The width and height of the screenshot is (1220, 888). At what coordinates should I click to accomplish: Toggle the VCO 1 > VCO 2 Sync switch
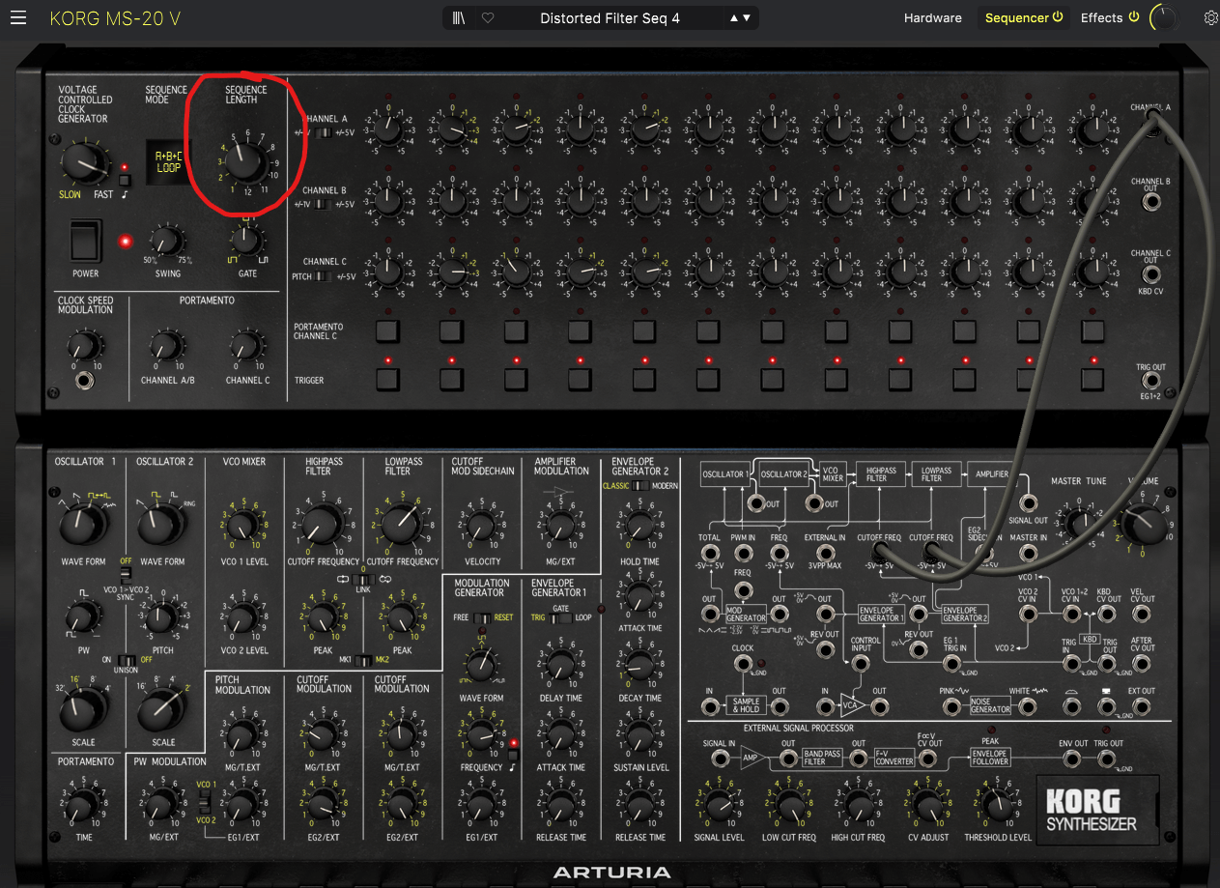tap(125, 576)
